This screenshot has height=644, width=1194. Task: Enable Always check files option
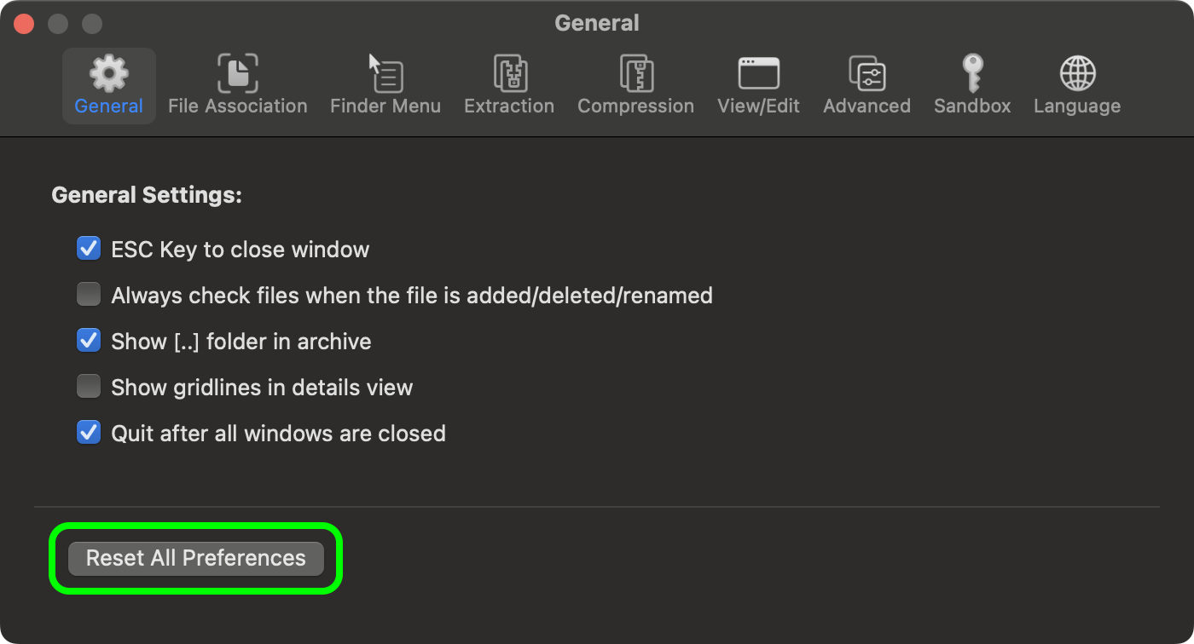click(x=89, y=295)
